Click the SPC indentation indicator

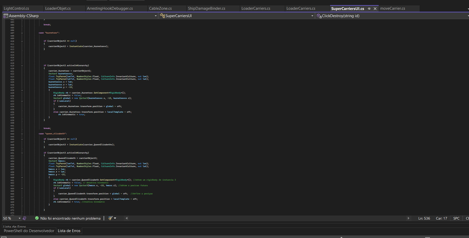click(456, 218)
